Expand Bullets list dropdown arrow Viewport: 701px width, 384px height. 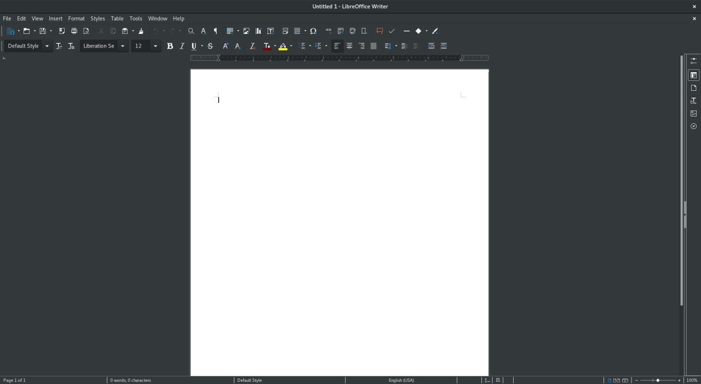[x=311, y=46]
